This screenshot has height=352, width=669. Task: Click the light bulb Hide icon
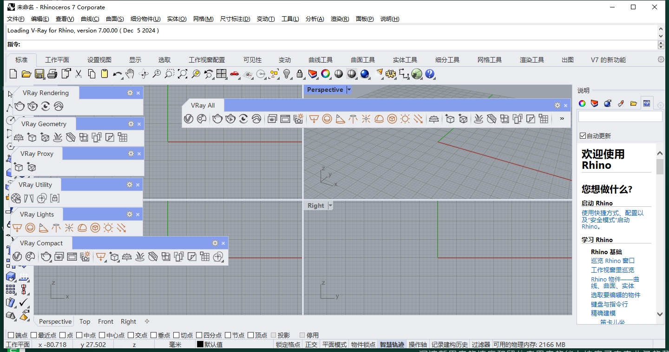[287, 74]
